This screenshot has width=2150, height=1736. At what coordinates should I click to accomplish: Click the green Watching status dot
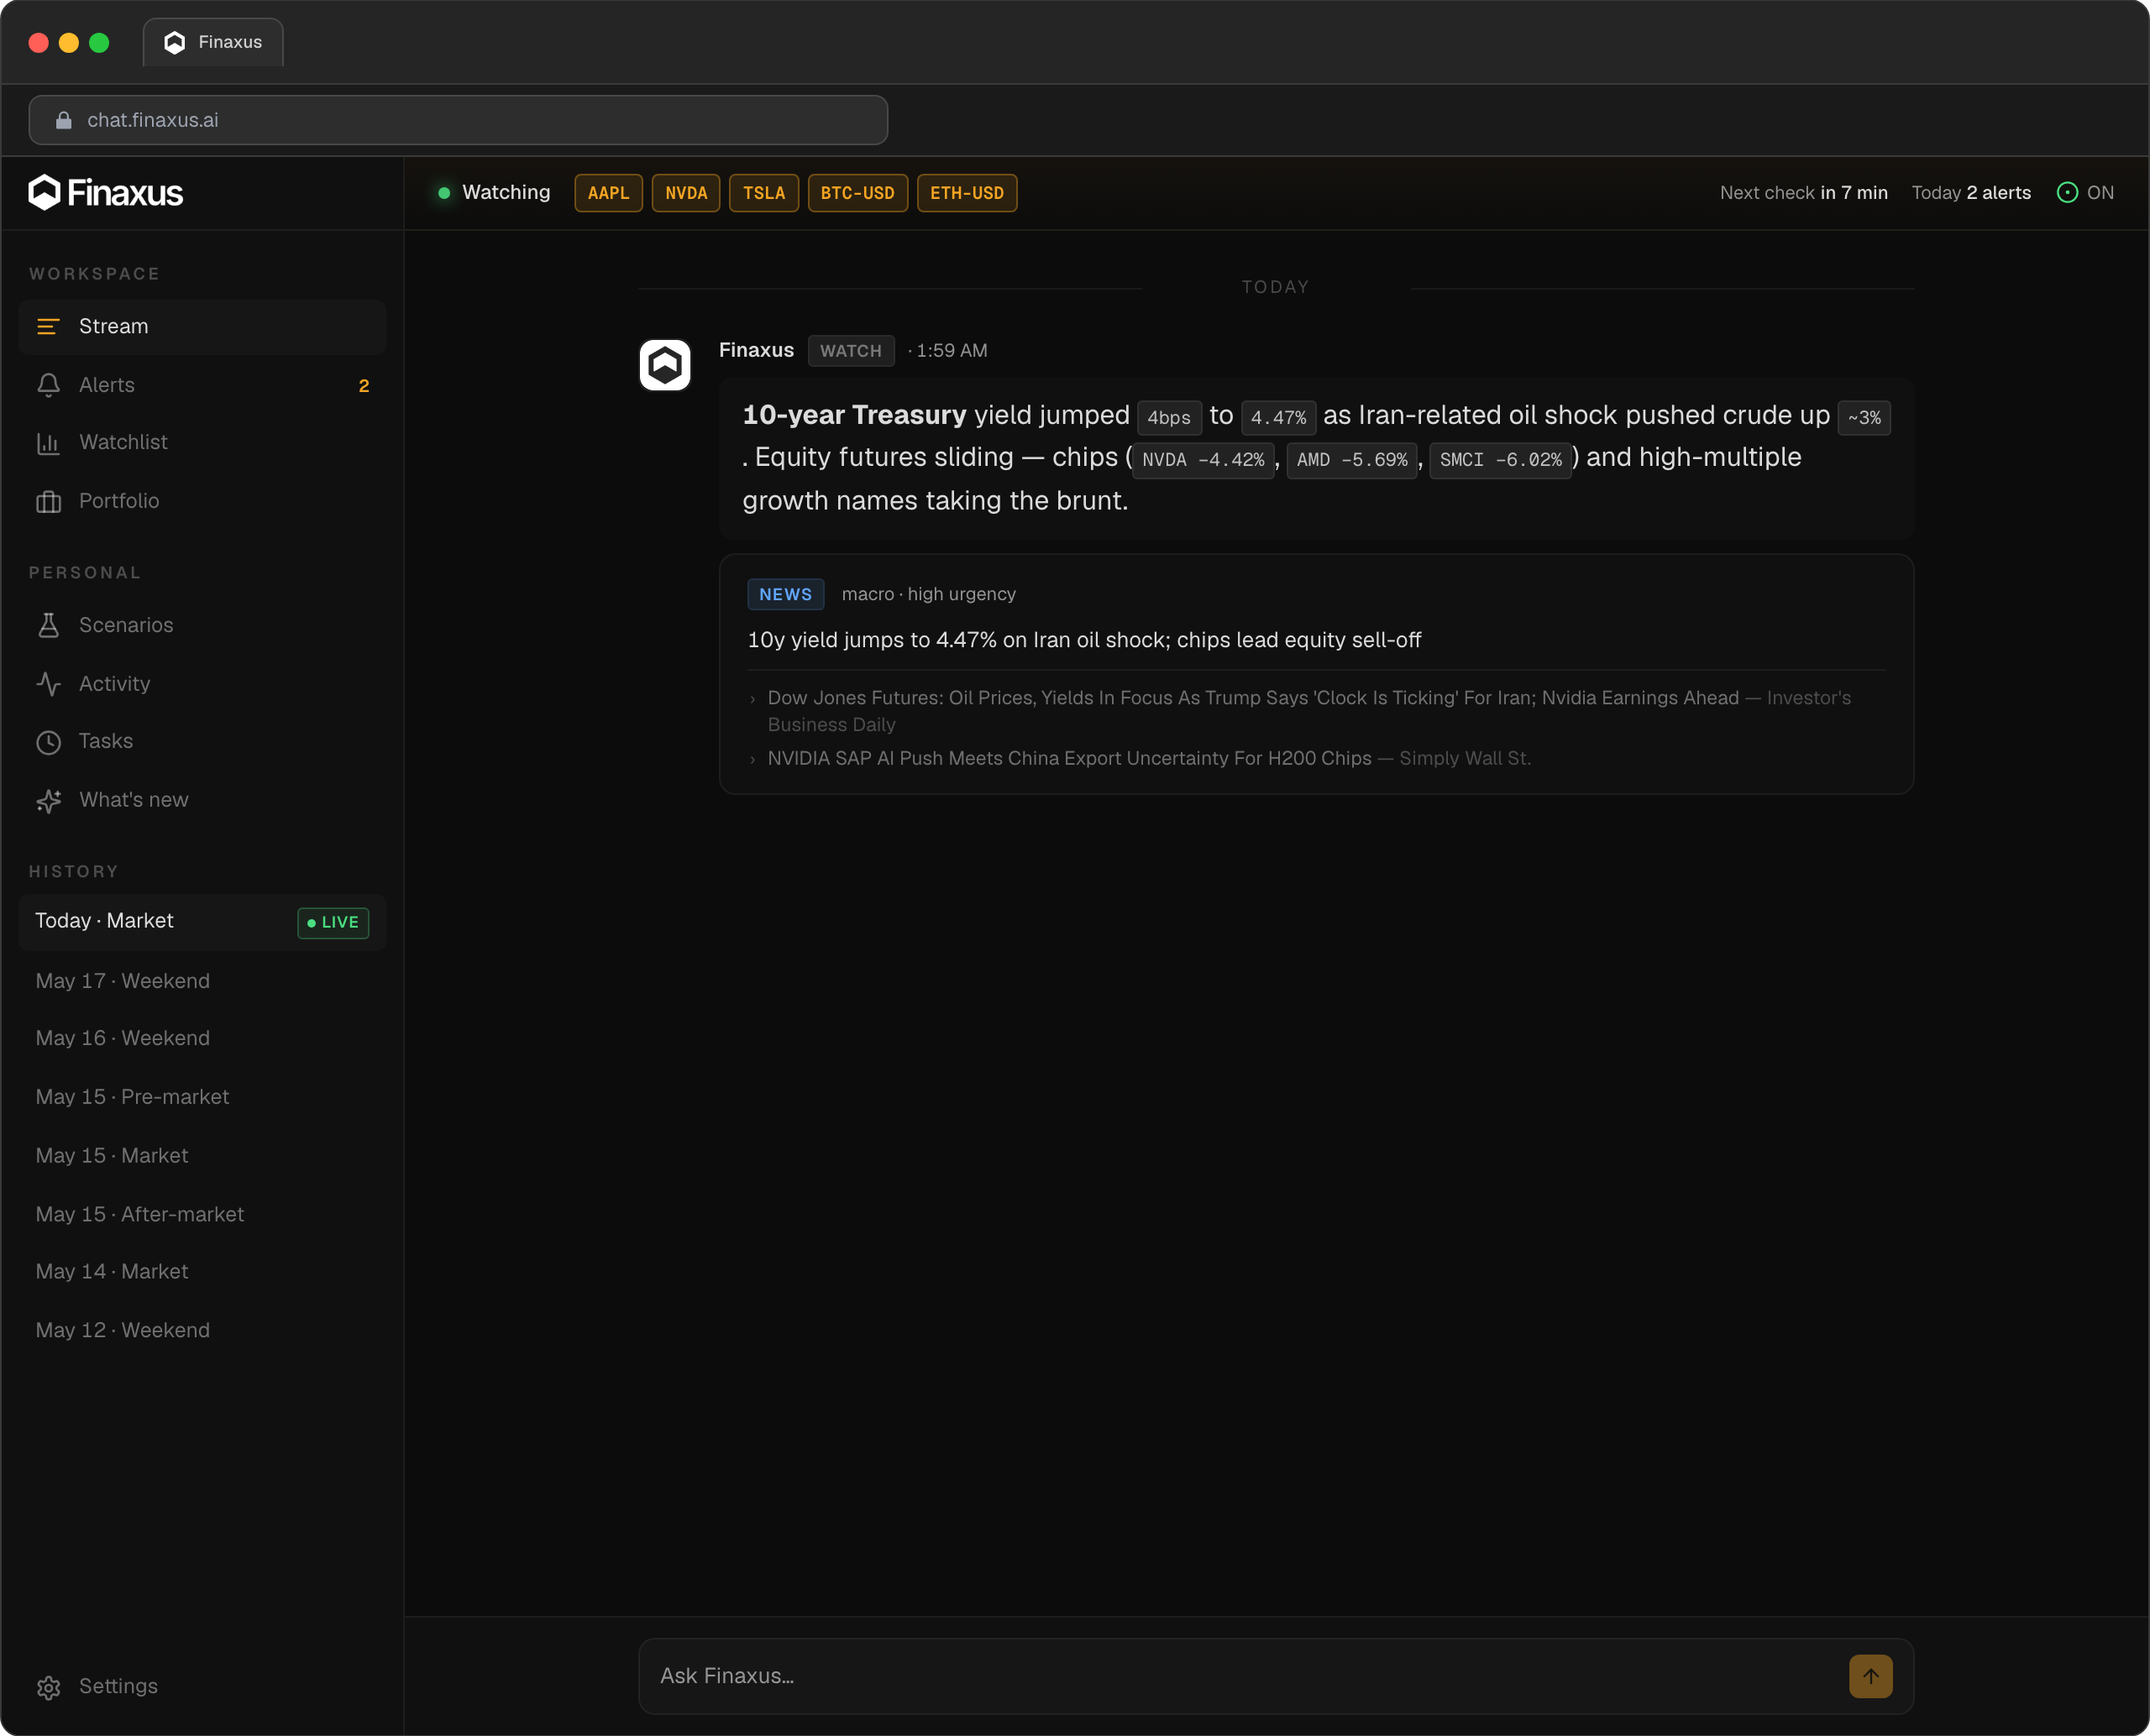click(x=444, y=193)
